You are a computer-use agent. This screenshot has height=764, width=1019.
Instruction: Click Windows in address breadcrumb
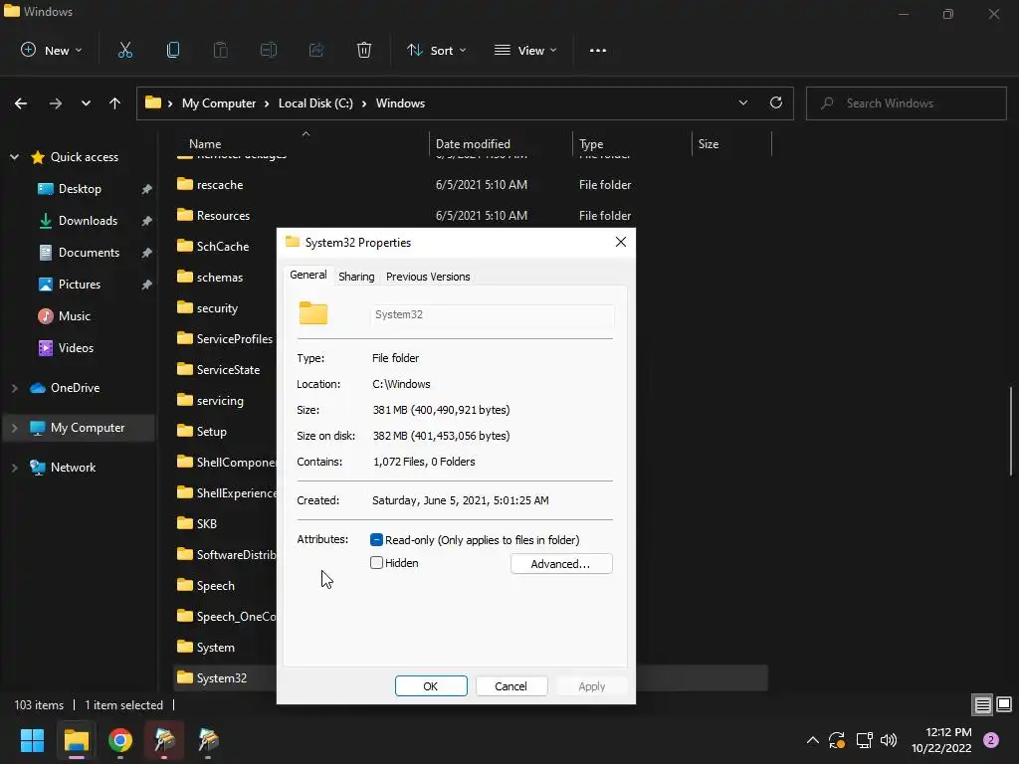pos(400,103)
